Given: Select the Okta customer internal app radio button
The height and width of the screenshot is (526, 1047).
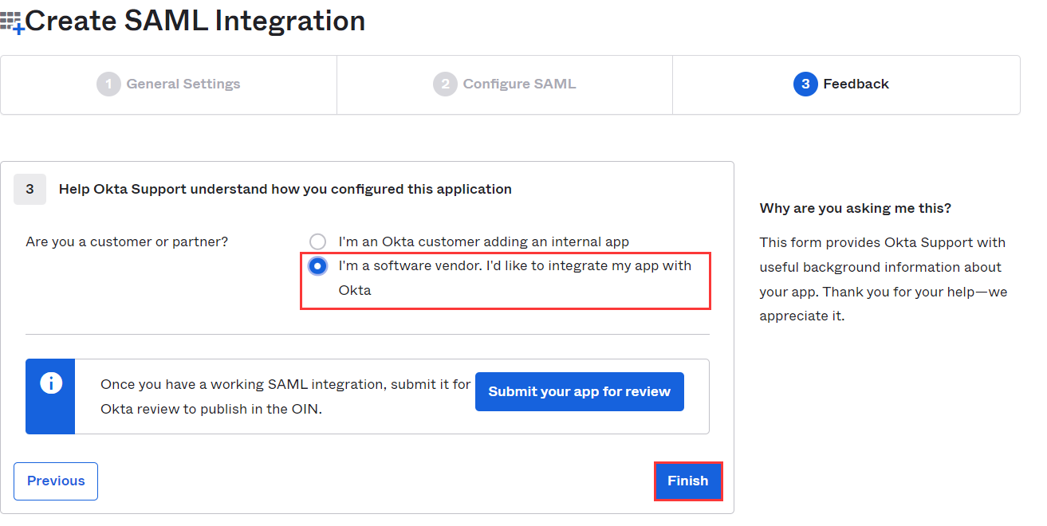Looking at the screenshot, I should coord(318,241).
